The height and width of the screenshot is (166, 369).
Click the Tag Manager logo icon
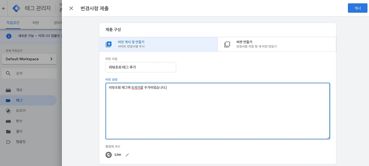click(16, 8)
